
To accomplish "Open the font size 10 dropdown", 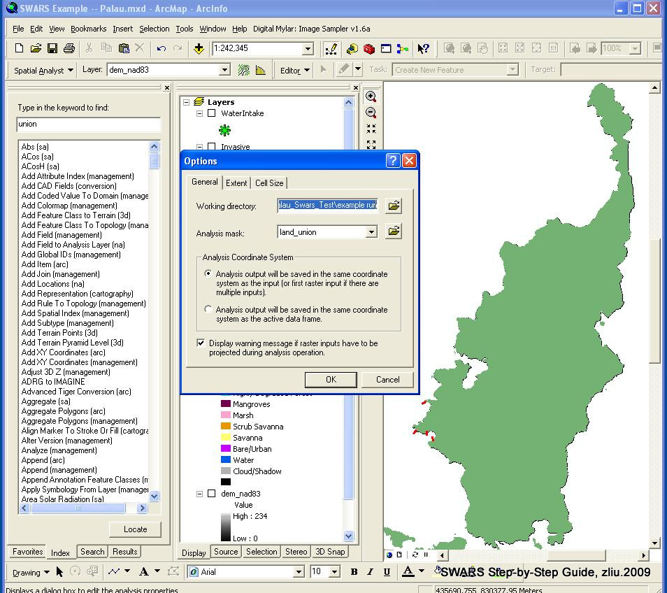I will point(335,572).
